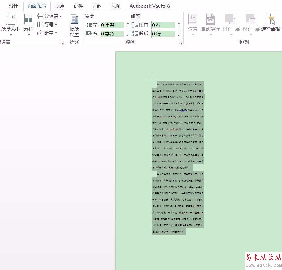This screenshot has height=270, width=282.
Task: Open the 行号 line numbers menu
Action: point(47,24)
